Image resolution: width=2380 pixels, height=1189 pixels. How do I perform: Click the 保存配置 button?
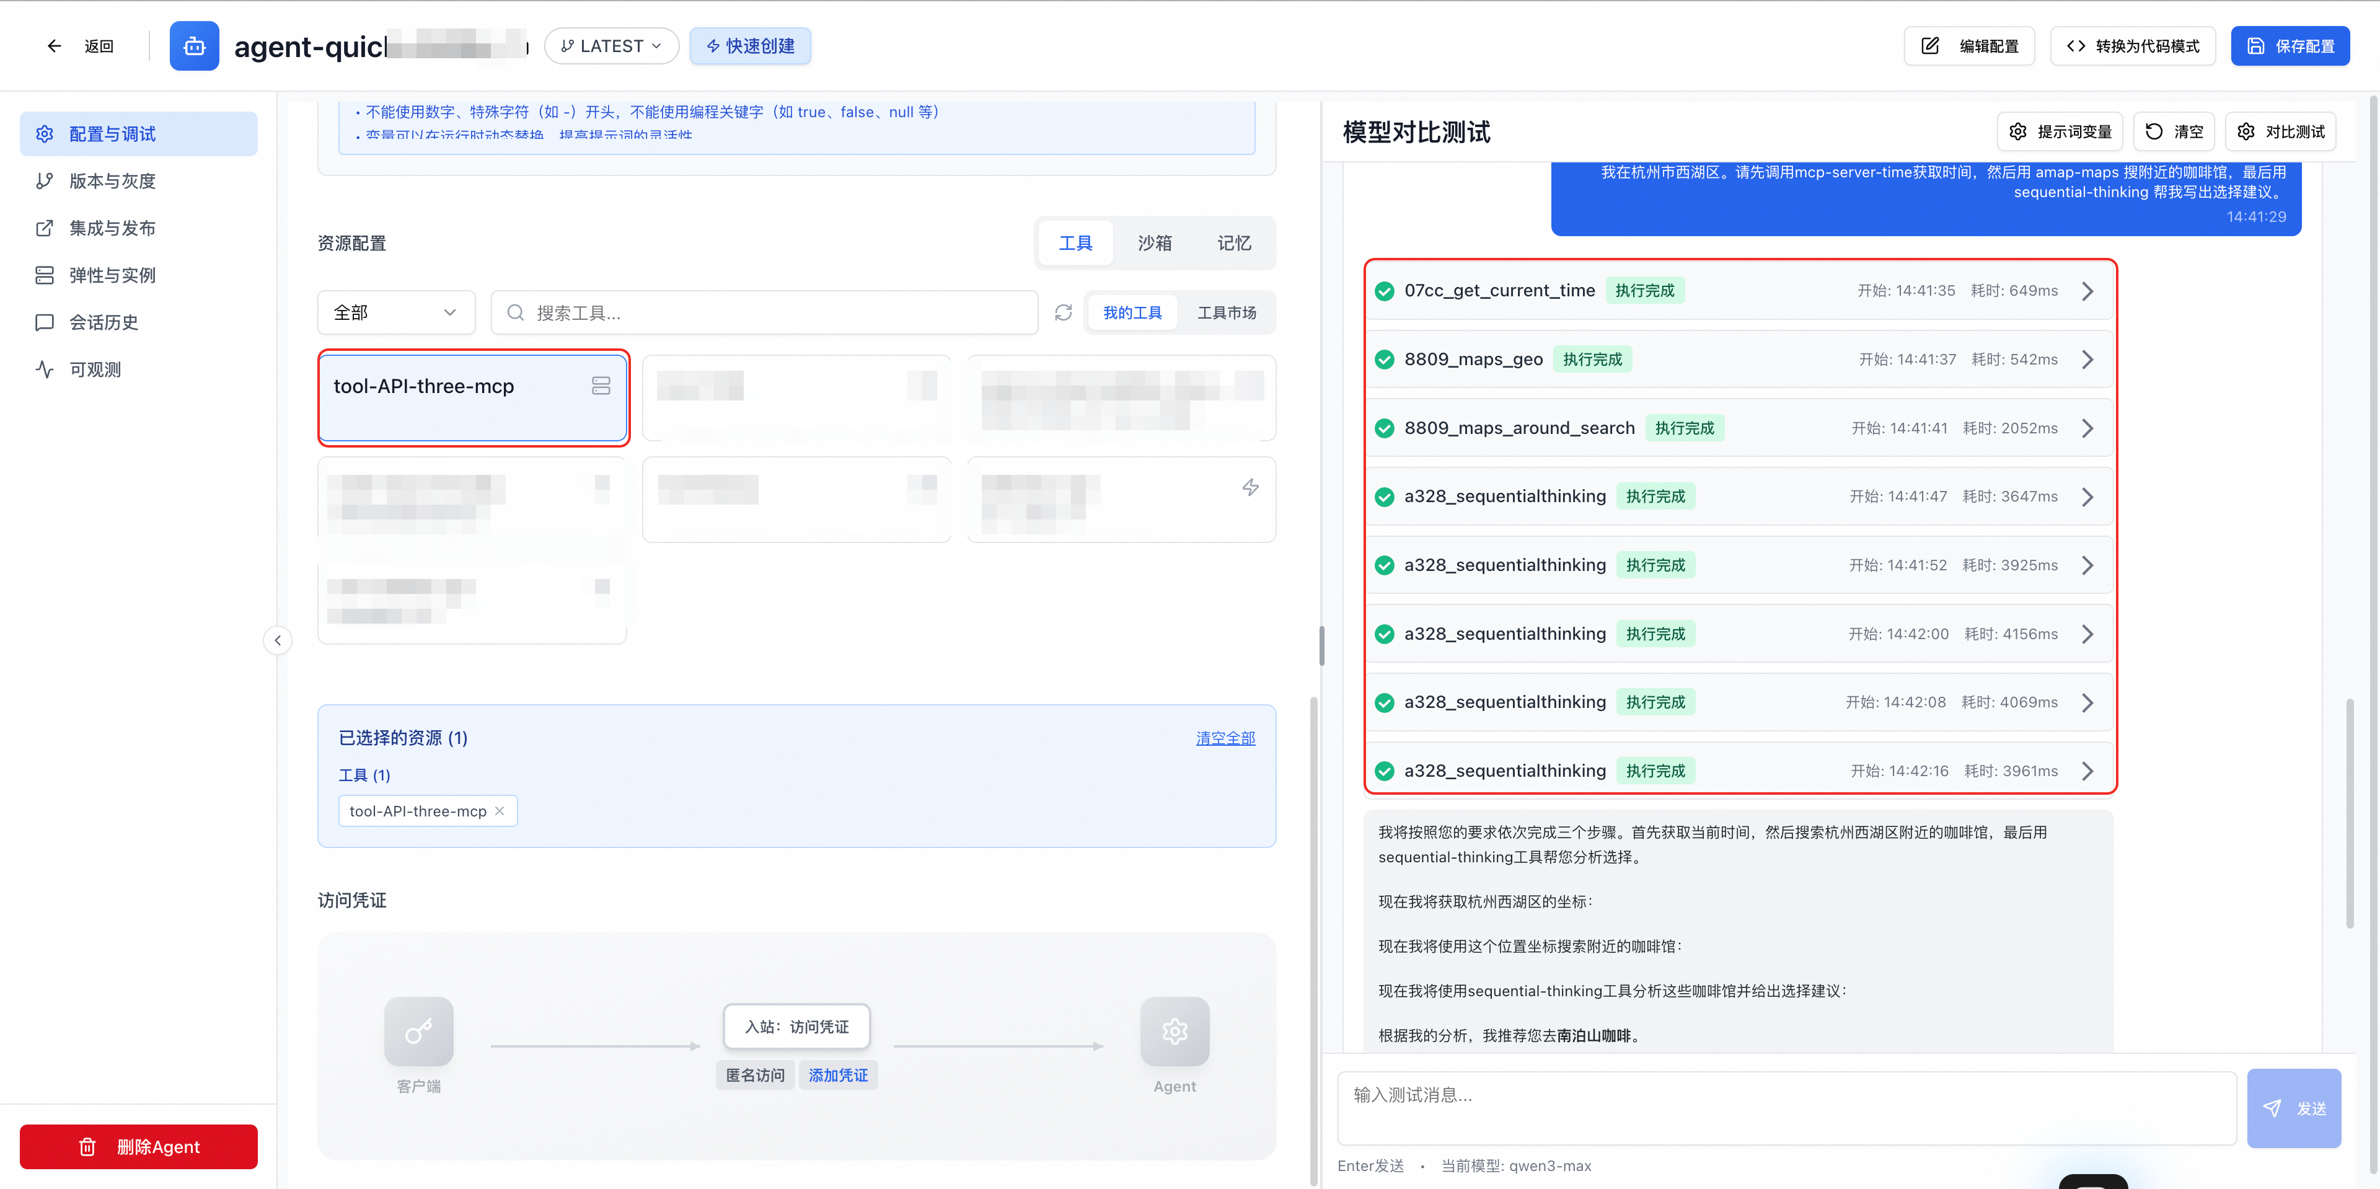(2290, 46)
